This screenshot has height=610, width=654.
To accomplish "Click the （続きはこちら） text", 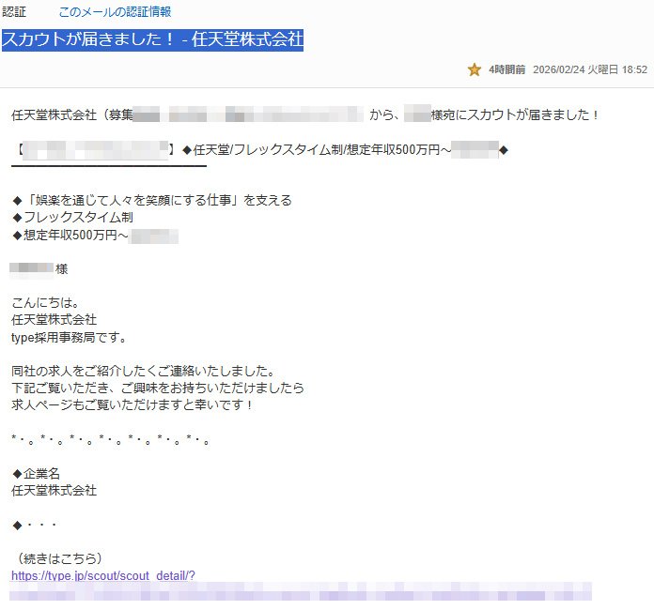I will (x=58, y=558).
